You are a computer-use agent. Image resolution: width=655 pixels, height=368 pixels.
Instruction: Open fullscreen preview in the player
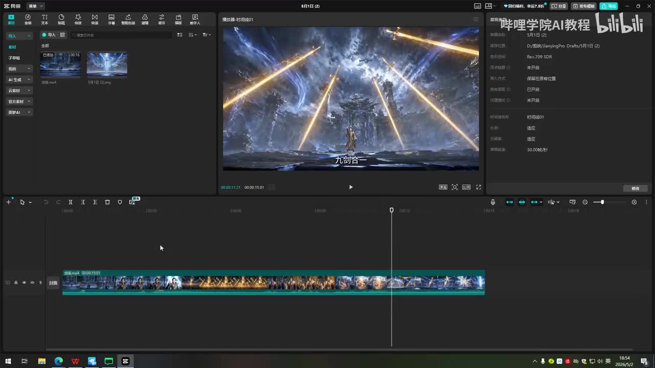478,187
